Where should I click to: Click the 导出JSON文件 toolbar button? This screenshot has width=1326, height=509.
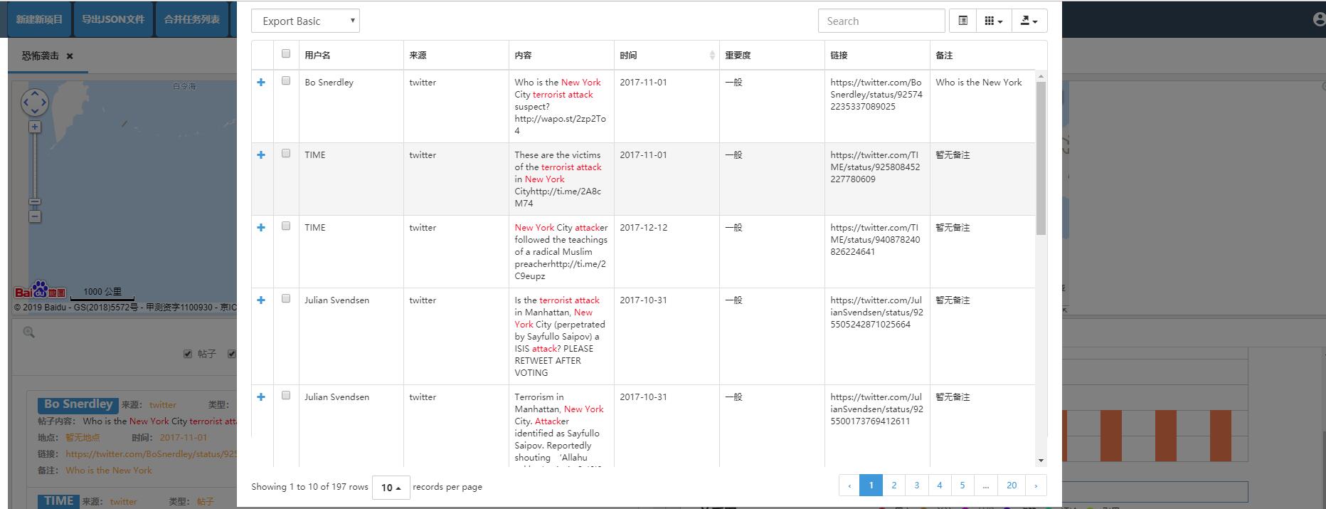tap(113, 19)
